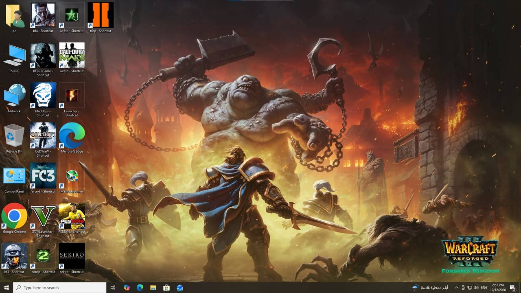Open Microsoft Store from the taskbar
The height and width of the screenshot is (293, 521).
click(166, 288)
